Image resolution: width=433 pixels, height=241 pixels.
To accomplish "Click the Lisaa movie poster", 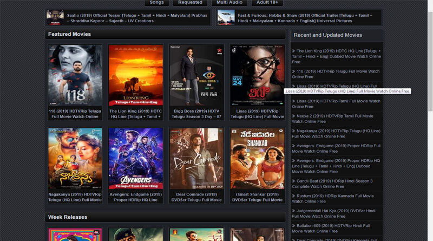I will click(x=257, y=75).
